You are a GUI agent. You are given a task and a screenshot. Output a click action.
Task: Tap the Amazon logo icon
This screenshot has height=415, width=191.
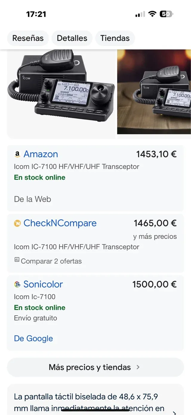17,154
